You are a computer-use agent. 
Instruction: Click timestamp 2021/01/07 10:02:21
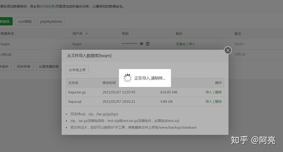click(x=119, y=102)
